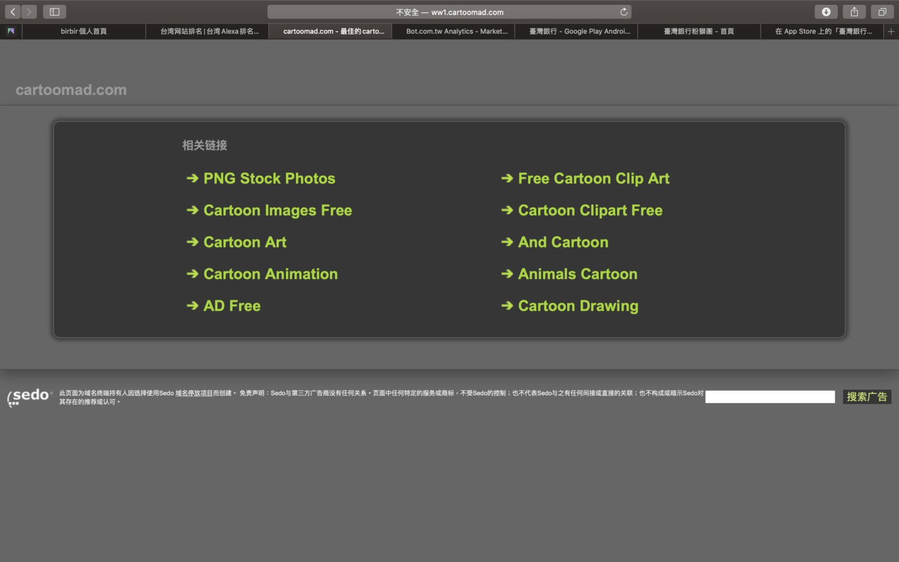Click the arrow beside Cartoon Drawing
The image size is (899, 562).
[507, 306]
